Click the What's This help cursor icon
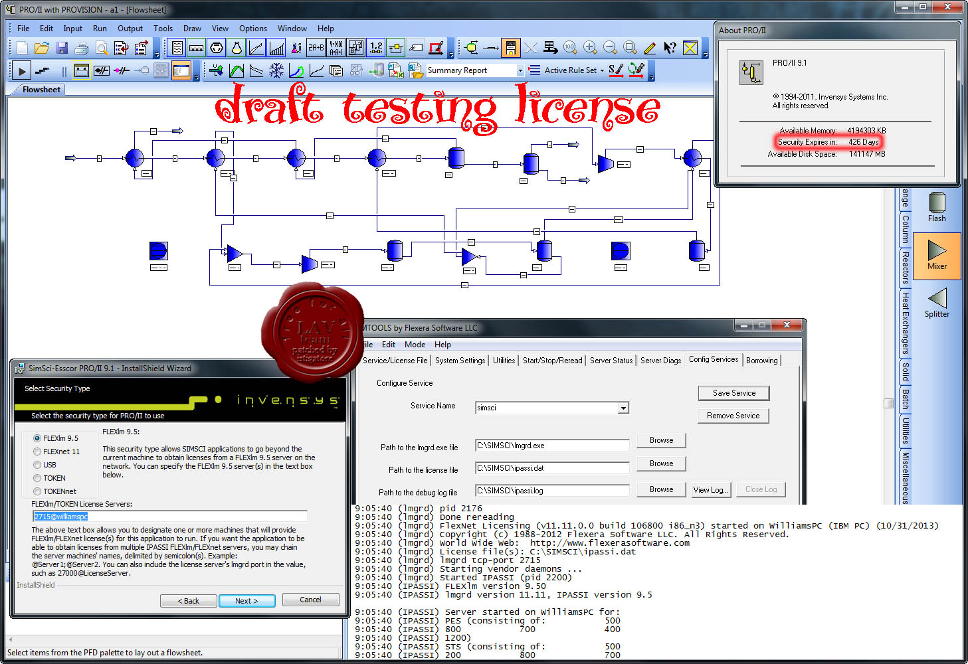This screenshot has width=968, height=664. point(670,48)
